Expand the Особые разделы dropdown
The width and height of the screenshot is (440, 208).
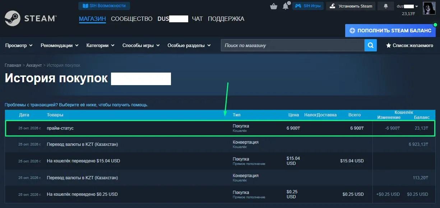(189, 45)
